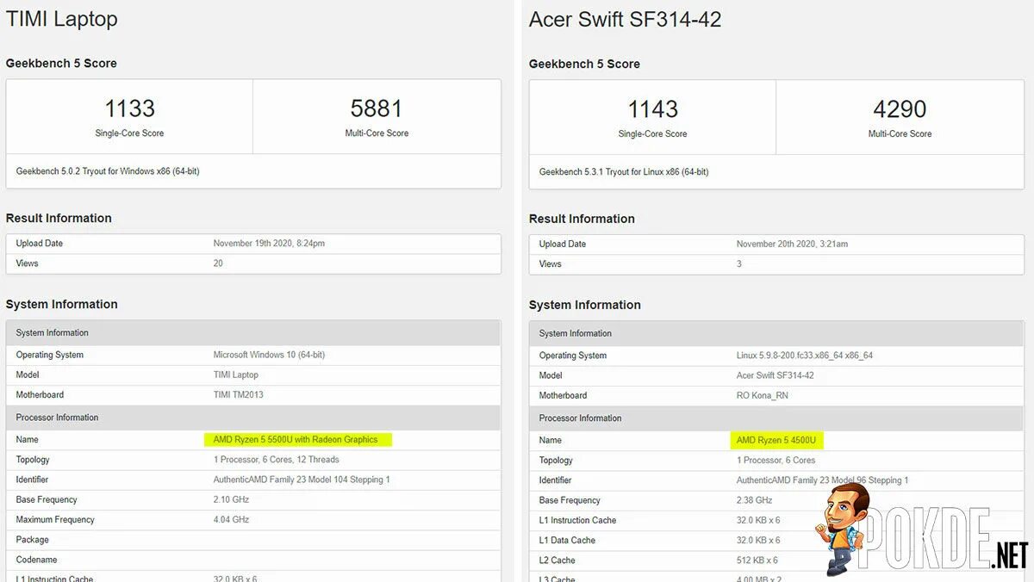Click maximum frequency value '4.04 GHz'

(231, 520)
